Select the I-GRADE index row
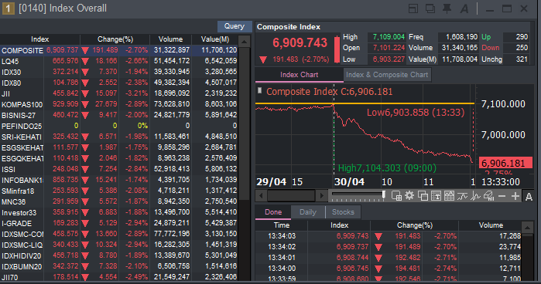Screen dimensions: 541x284 point(119,223)
